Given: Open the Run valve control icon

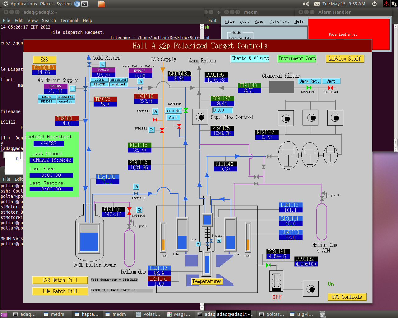Looking at the screenshot, I should coord(198,244).
